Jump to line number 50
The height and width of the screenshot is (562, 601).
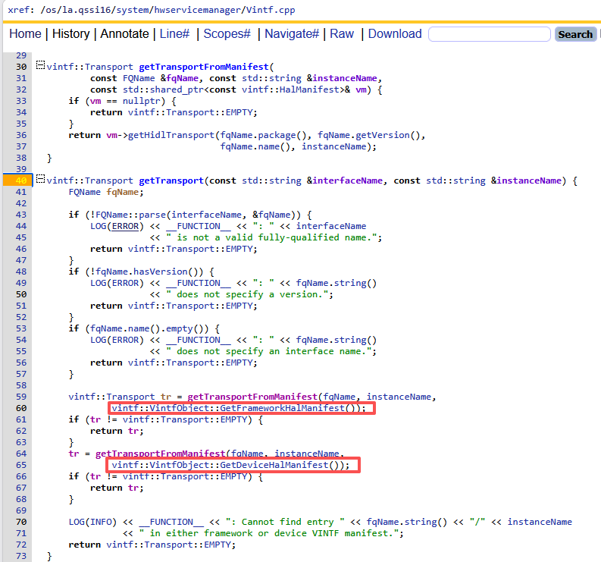click(21, 294)
